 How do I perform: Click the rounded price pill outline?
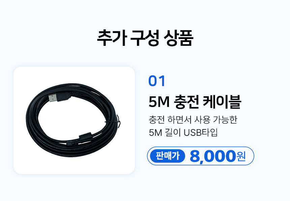[201, 156]
